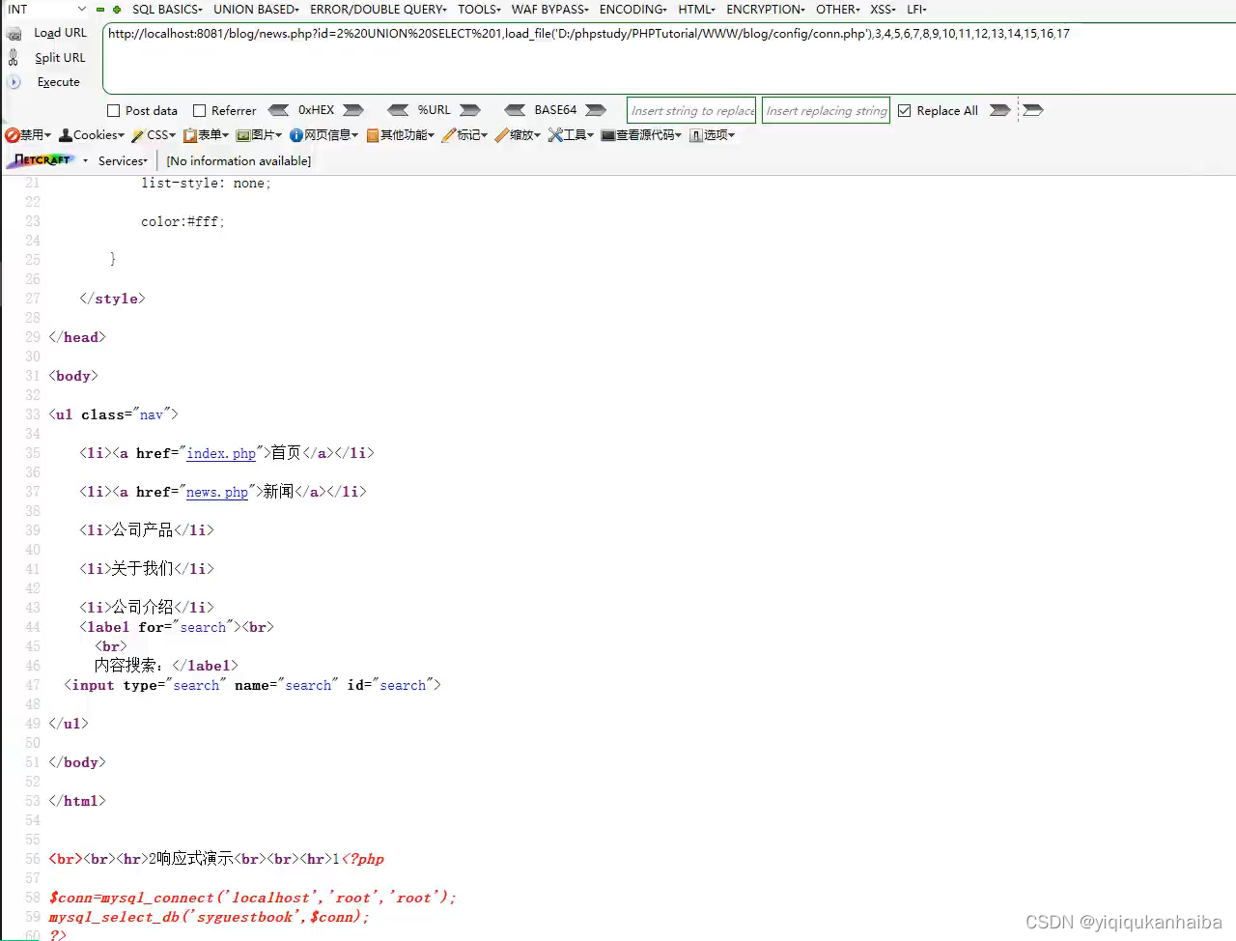Screen dimensions: 1236x941
Task: Open the 工具 (Tools) menu
Action: (x=571, y=135)
